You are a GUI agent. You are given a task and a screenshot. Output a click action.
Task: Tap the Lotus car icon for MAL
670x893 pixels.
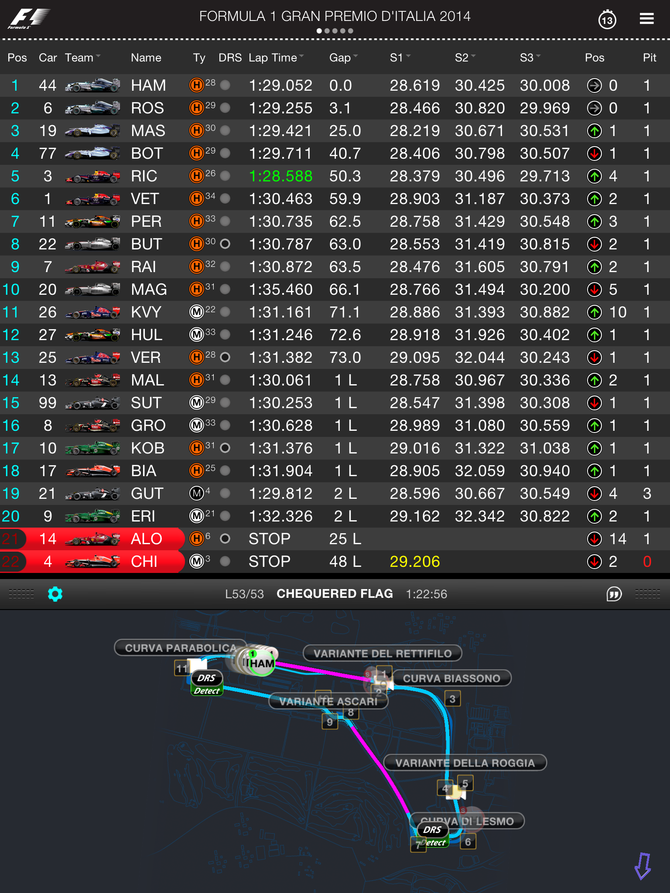(x=92, y=380)
